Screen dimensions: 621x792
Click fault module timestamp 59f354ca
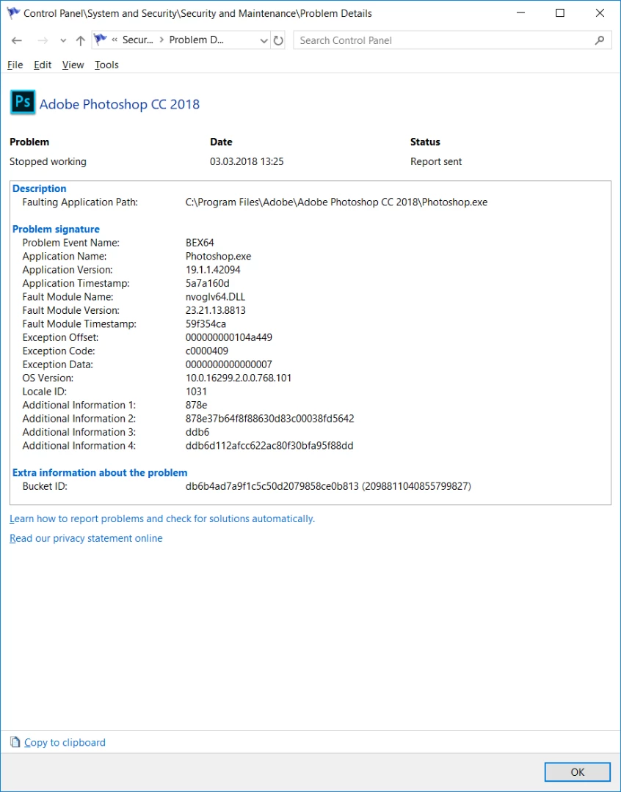[206, 324]
